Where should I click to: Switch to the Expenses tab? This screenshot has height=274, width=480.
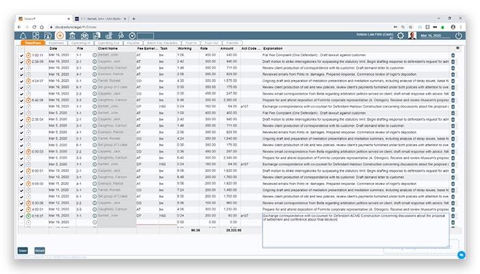(x=56, y=43)
